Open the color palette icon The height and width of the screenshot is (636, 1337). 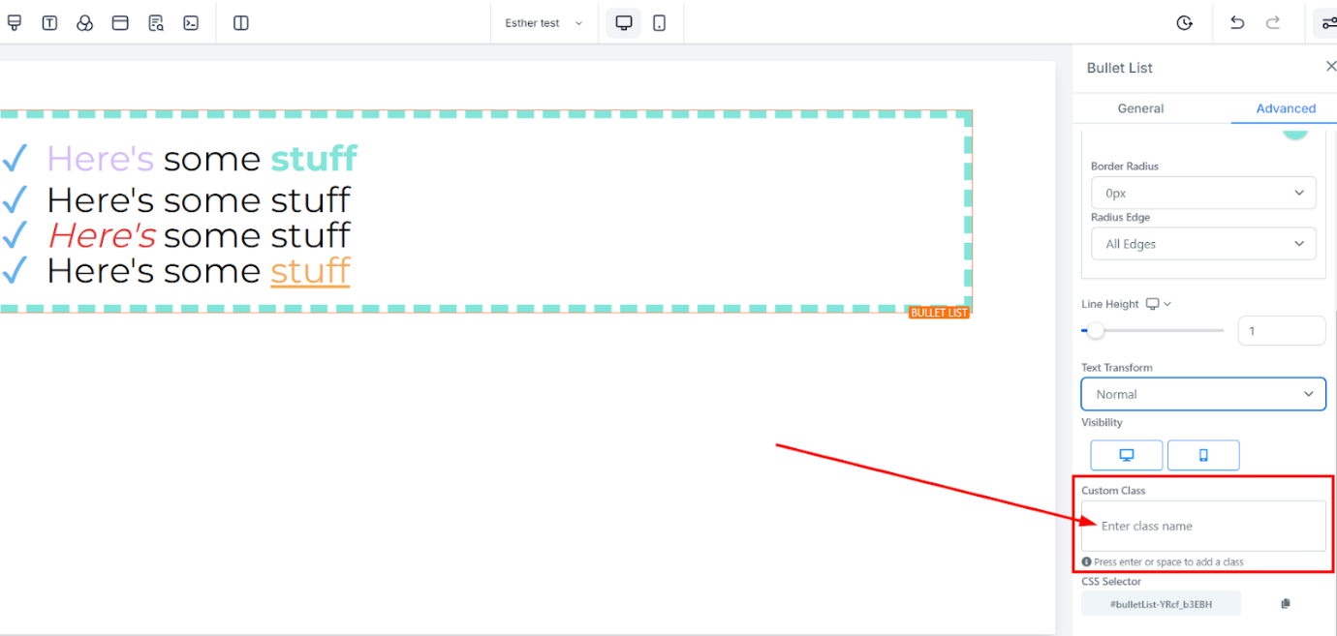pyautogui.click(x=85, y=23)
